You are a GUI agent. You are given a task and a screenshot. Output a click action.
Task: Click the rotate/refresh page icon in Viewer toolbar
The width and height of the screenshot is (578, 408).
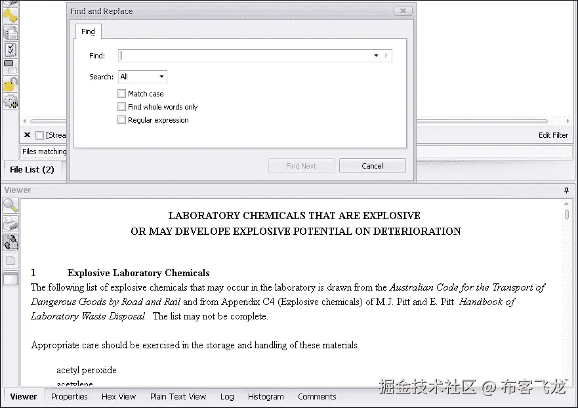[10, 242]
